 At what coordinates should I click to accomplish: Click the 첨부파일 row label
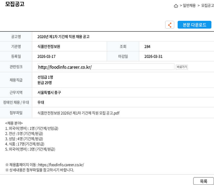pyautogui.click(x=16, y=113)
